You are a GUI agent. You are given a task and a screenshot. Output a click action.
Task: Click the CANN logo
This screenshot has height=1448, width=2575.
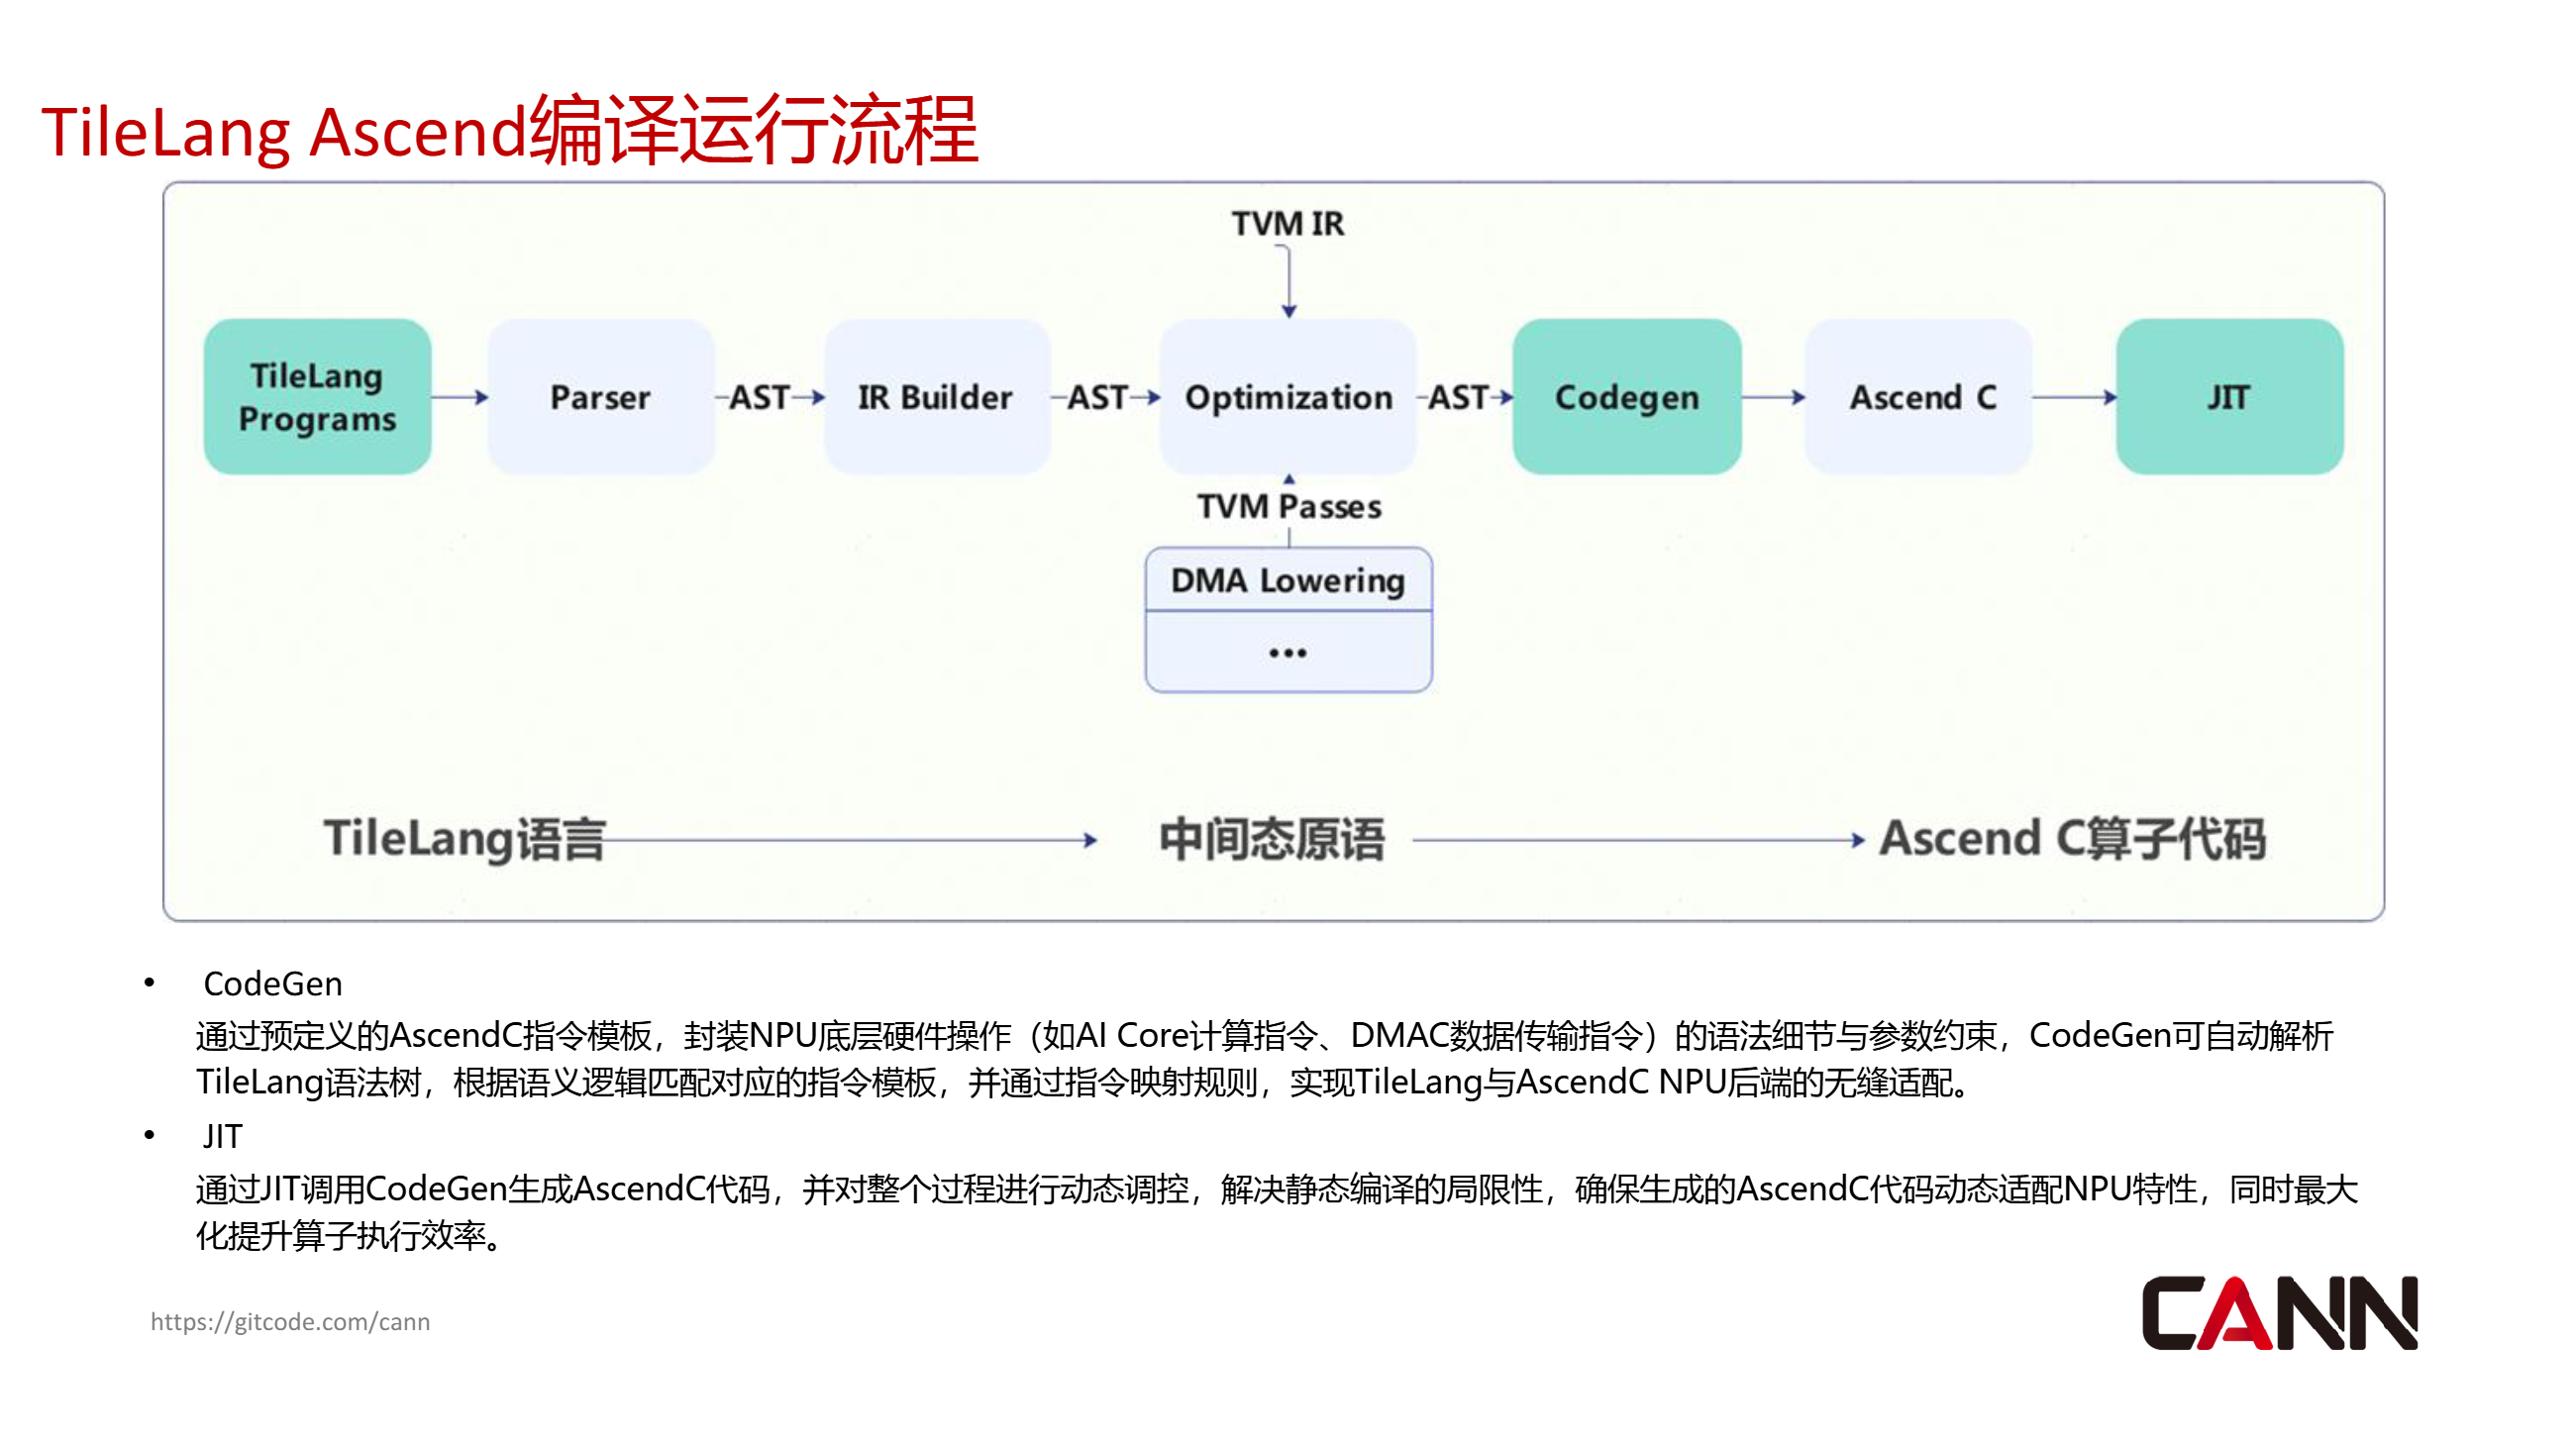(x=2278, y=1313)
